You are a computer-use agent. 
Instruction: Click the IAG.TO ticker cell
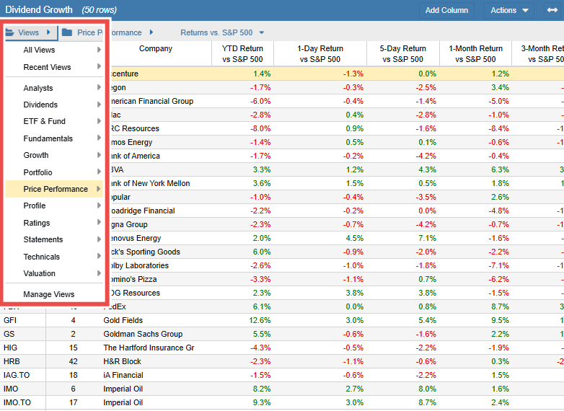pyautogui.click(x=17, y=375)
